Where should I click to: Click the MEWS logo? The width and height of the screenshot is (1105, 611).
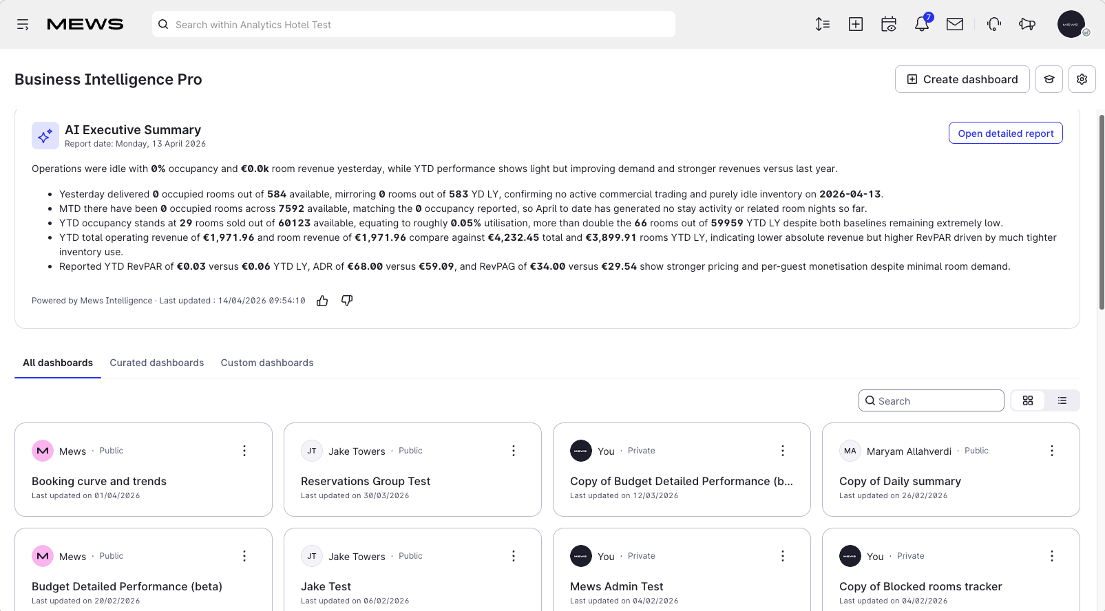(x=85, y=25)
